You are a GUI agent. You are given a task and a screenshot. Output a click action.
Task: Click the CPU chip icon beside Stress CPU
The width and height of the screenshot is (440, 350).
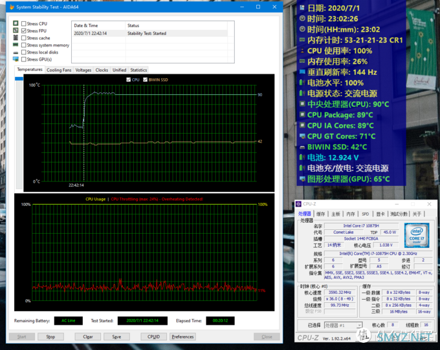click(16, 24)
